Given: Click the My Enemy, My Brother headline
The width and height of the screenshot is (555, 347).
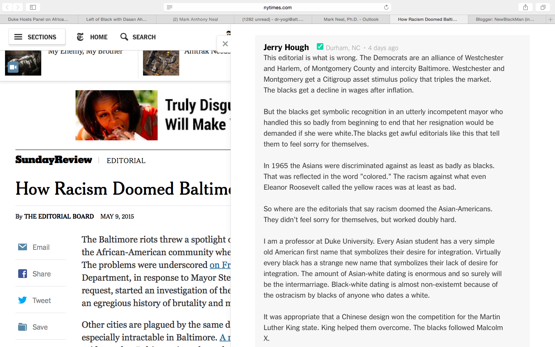Looking at the screenshot, I should tap(85, 52).
